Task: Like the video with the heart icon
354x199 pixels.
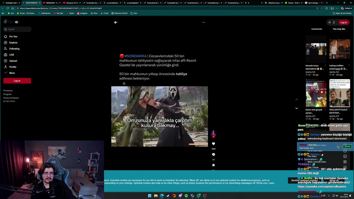Action: pyautogui.click(x=214, y=144)
